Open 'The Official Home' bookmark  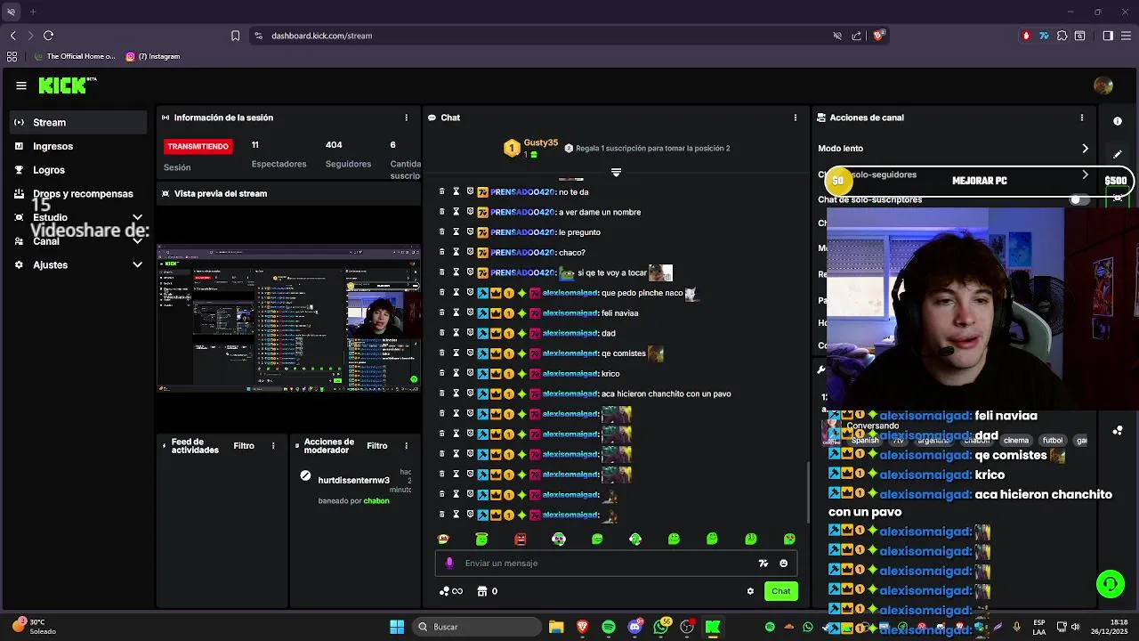[74, 56]
